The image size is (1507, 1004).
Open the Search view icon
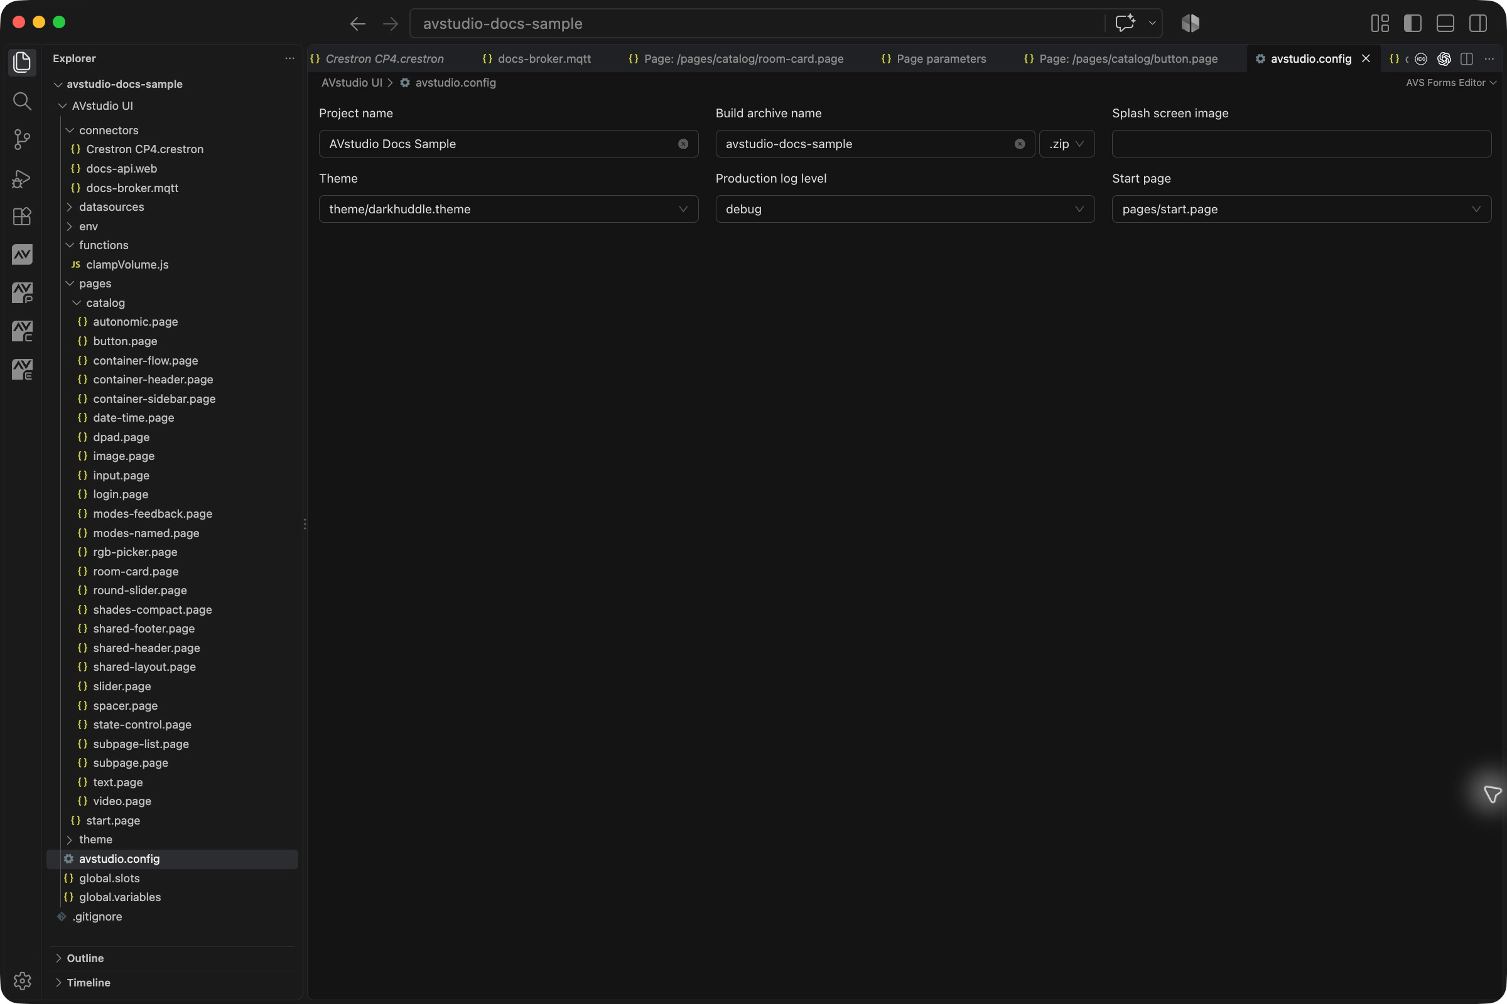tap(22, 100)
